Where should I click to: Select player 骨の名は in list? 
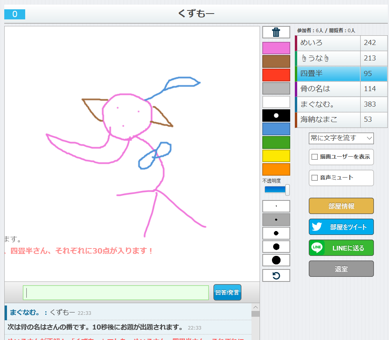[328, 89]
